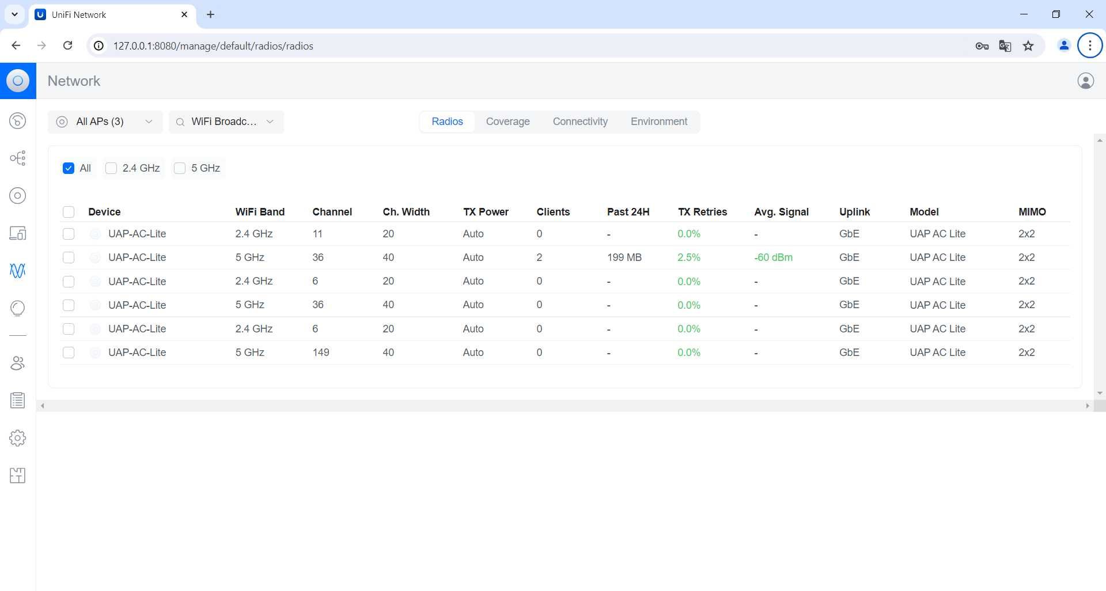Open UAP-AC-Lite device on channel 149

[x=137, y=353]
